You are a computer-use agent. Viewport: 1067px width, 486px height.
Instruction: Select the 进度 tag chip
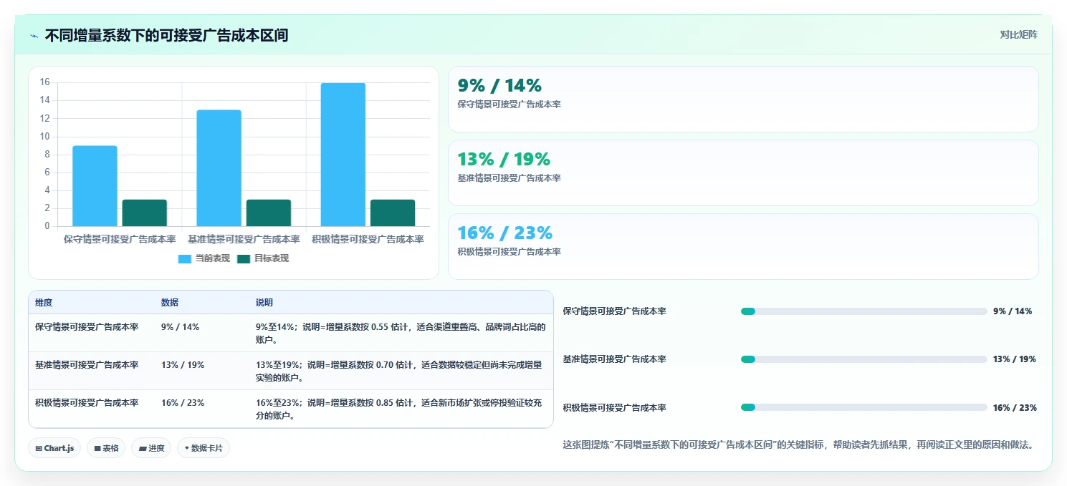tap(151, 448)
